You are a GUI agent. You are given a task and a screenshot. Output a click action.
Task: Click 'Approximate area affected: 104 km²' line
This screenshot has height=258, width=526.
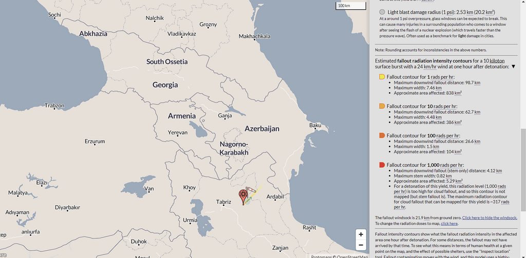(428, 152)
